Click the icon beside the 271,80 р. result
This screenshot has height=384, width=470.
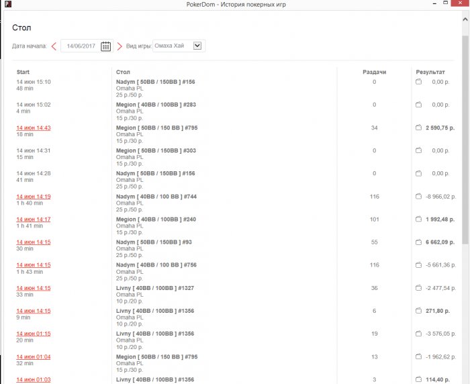point(418,311)
